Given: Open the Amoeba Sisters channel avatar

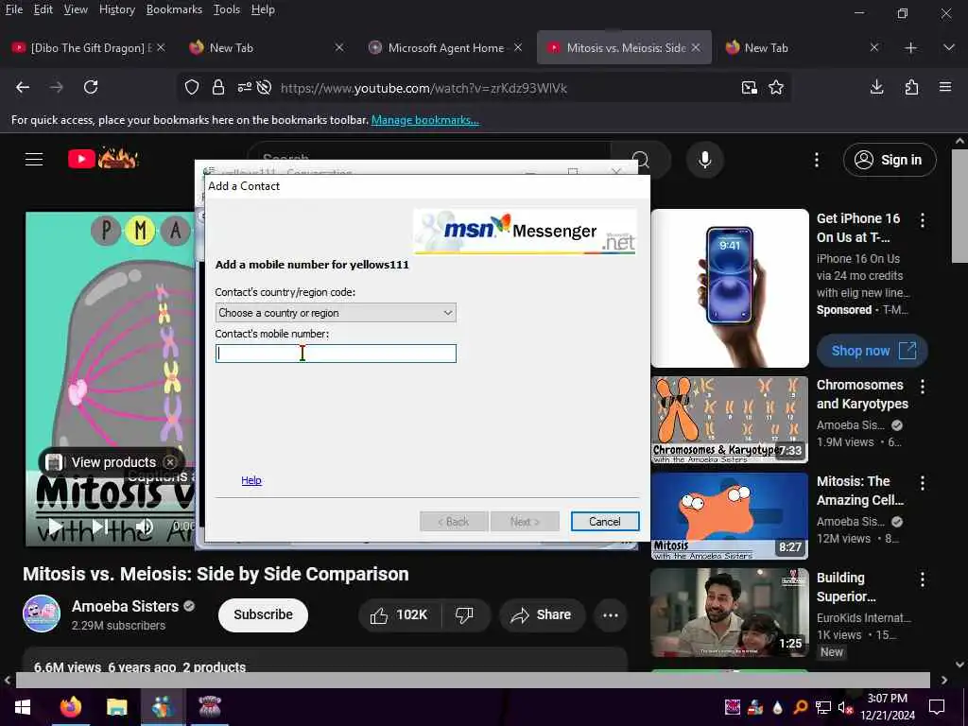Looking at the screenshot, I should point(42,614).
